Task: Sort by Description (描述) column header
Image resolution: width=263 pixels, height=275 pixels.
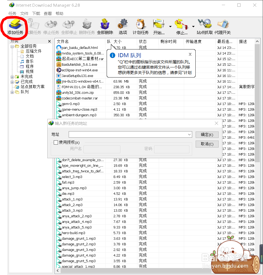Action: click(x=246, y=42)
